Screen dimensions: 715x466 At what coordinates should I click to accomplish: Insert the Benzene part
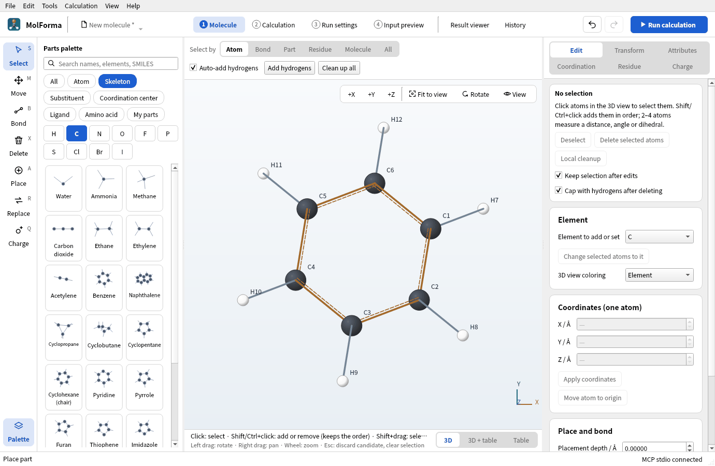pos(104,288)
